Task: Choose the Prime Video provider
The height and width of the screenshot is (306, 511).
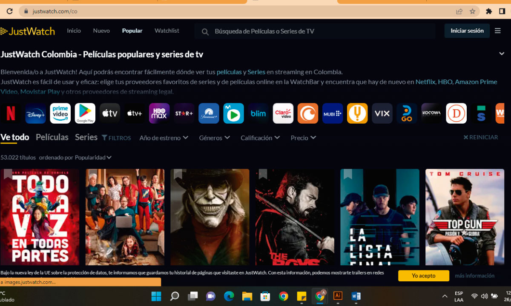Action: (60, 113)
